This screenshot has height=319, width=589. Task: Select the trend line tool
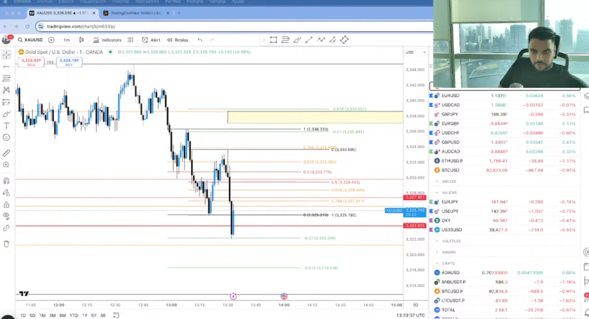click(x=6, y=67)
